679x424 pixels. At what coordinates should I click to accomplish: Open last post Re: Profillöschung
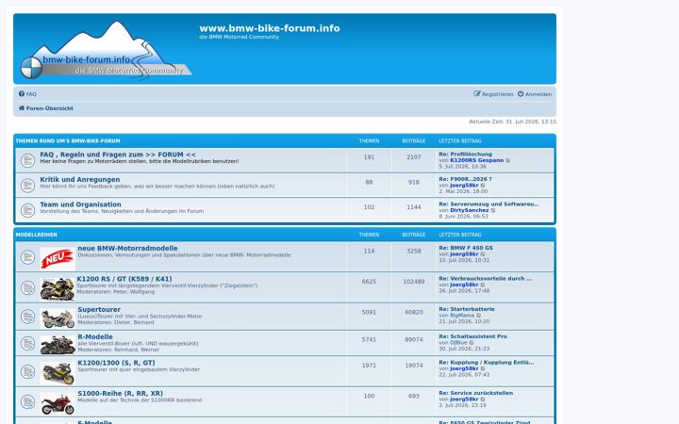(x=466, y=154)
